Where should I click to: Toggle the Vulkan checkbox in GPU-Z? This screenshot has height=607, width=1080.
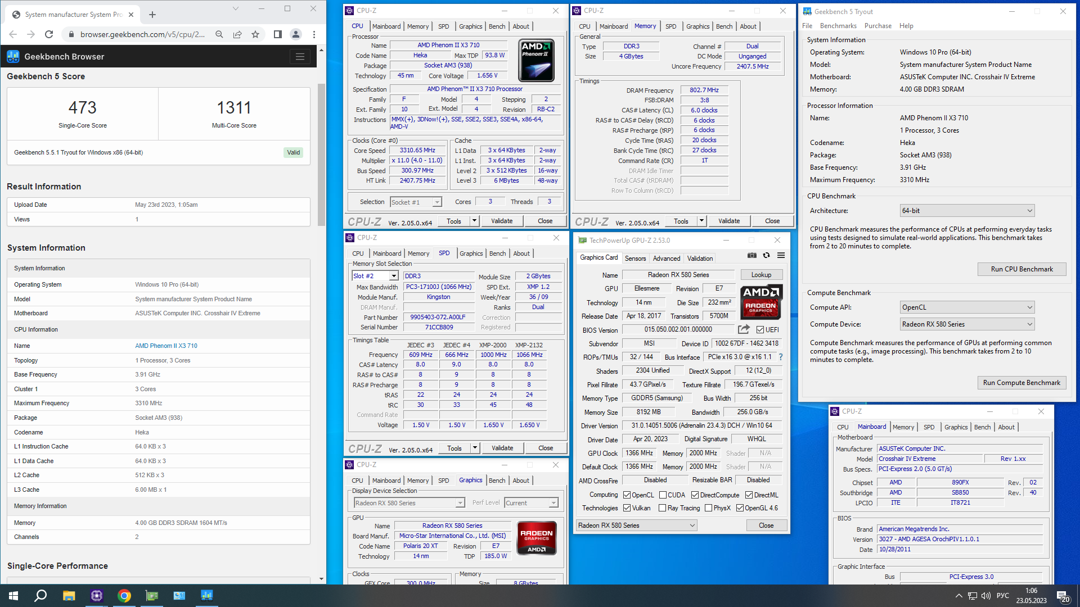[627, 508]
